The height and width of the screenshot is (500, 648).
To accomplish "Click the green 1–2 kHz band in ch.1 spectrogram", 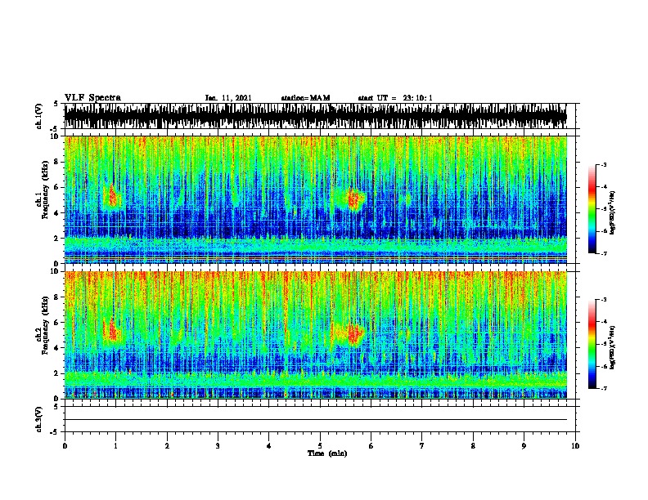I will [315, 245].
